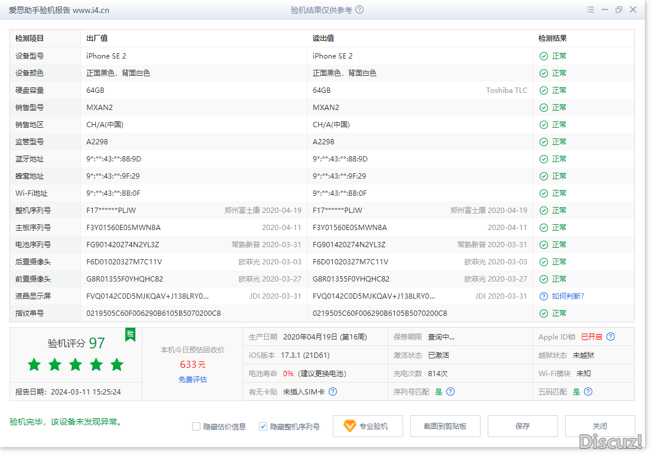This screenshot has width=652, height=456.
Task: Click help icon next to 未插入SIM卡
Action: 333,392
